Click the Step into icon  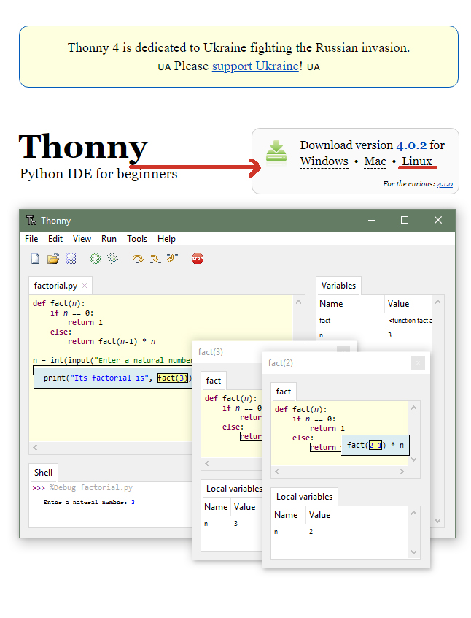coord(155,259)
